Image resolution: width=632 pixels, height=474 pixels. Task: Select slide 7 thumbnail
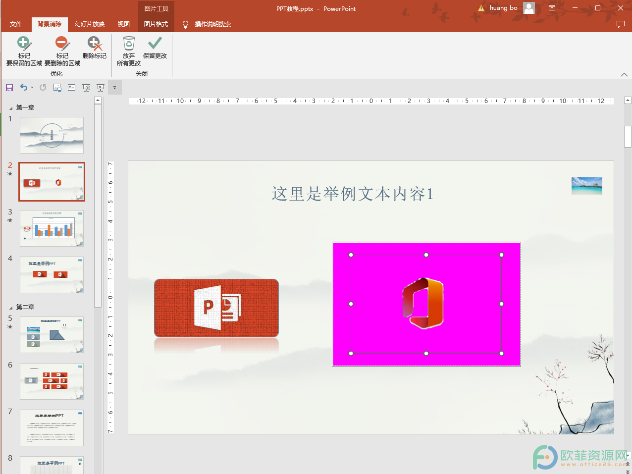[x=52, y=428]
